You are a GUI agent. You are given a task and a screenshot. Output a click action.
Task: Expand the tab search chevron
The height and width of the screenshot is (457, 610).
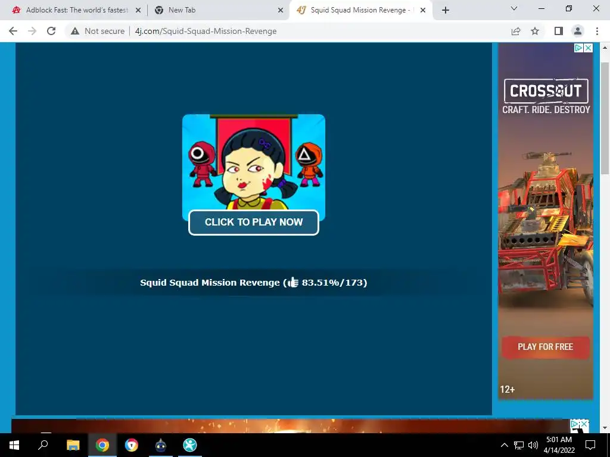tap(514, 8)
